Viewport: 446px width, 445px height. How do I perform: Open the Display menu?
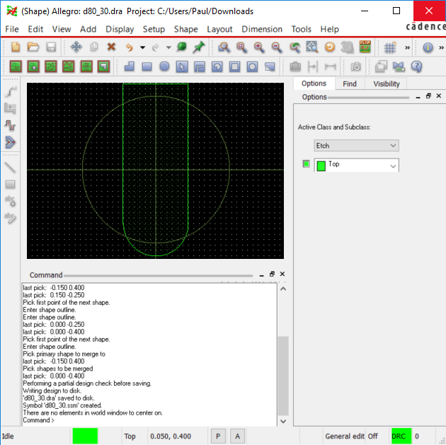click(x=120, y=29)
